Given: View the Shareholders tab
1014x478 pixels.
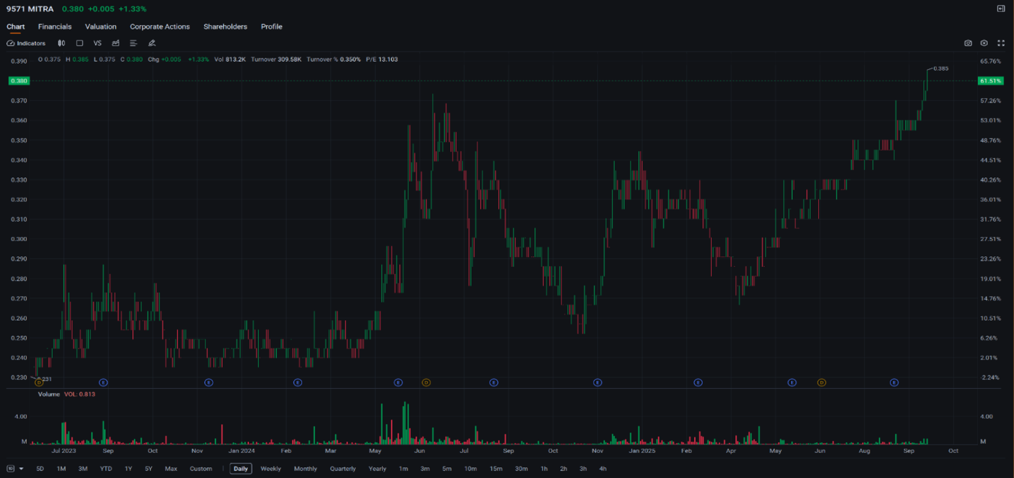Looking at the screenshot, I should tap(225, 27).
